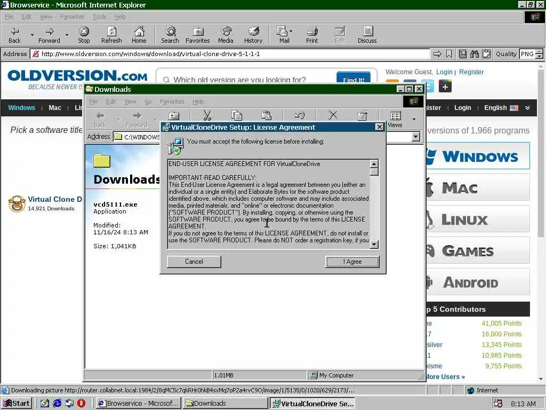
Task: Click the Paste icon in Downloads toolbar
Action: tap(267, 115)
